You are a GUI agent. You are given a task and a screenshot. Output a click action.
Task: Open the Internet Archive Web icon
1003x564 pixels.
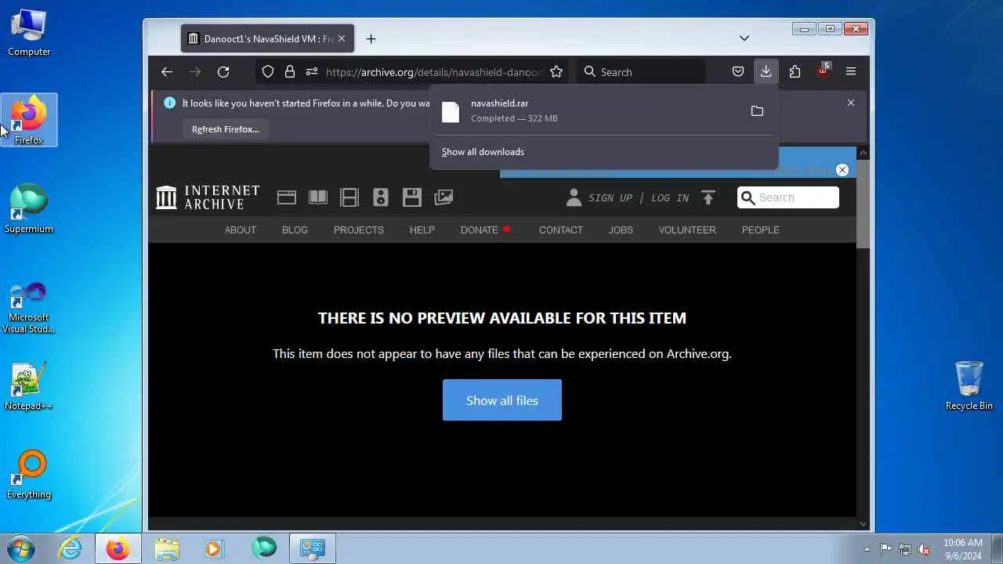(x=287, y=197)
